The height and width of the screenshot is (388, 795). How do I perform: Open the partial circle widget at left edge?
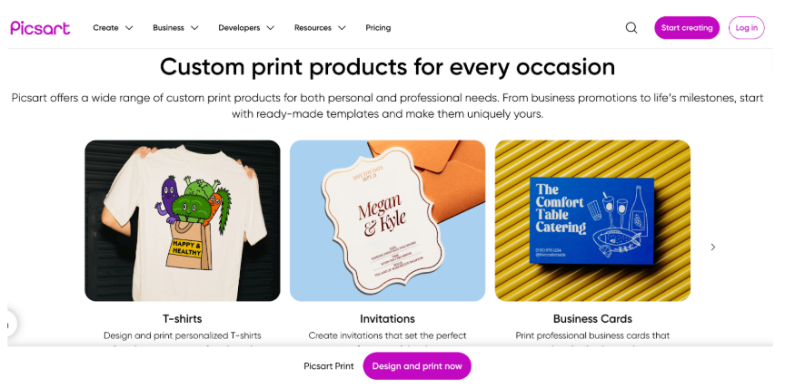coord(10,325)
